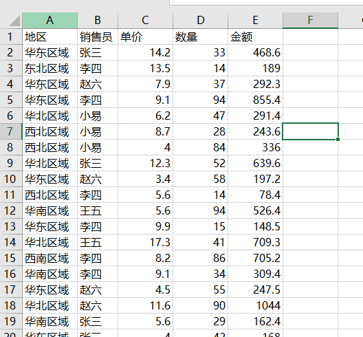Select column F header
The image size is (363, 337).
[310, 21]
